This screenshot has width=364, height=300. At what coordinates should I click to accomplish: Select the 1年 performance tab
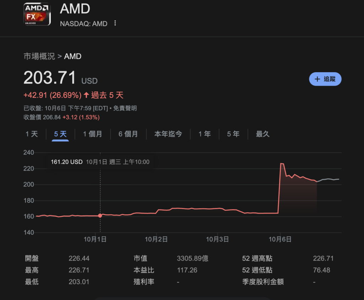tap(205, 134)
